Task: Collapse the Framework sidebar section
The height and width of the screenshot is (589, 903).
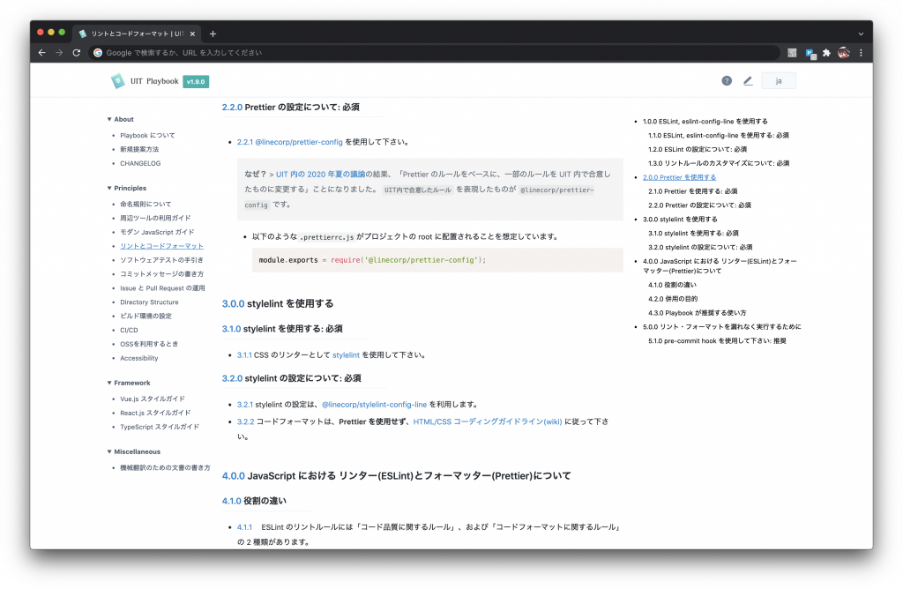Action: coord(109,383)
